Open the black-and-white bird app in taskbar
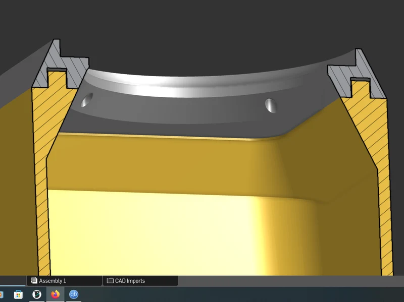This screenshot has height=302, width=404. tap(37, 294)
